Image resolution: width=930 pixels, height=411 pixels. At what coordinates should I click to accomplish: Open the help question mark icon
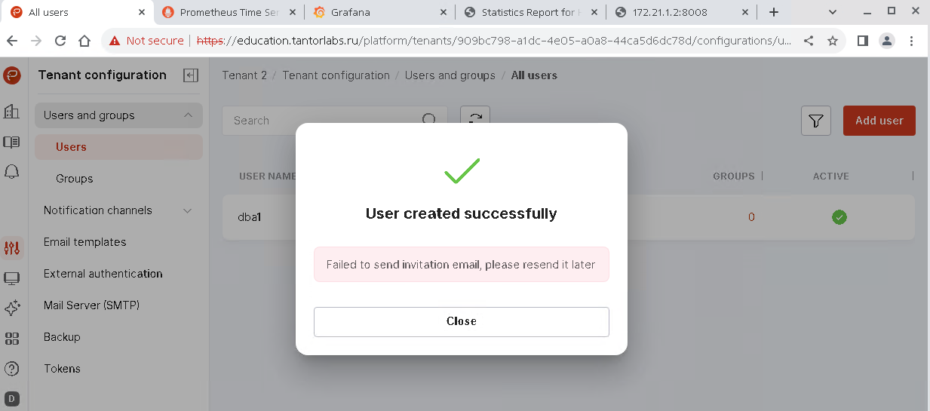click(11, 369)
